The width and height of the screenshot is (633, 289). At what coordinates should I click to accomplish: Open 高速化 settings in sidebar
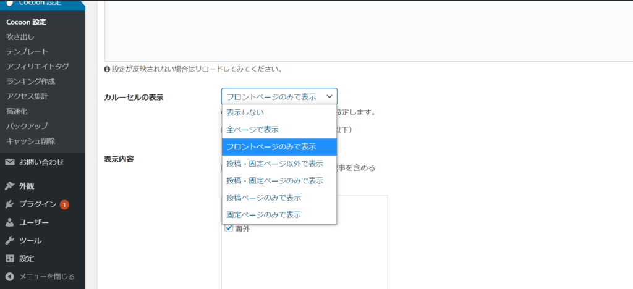coord(17,111)
